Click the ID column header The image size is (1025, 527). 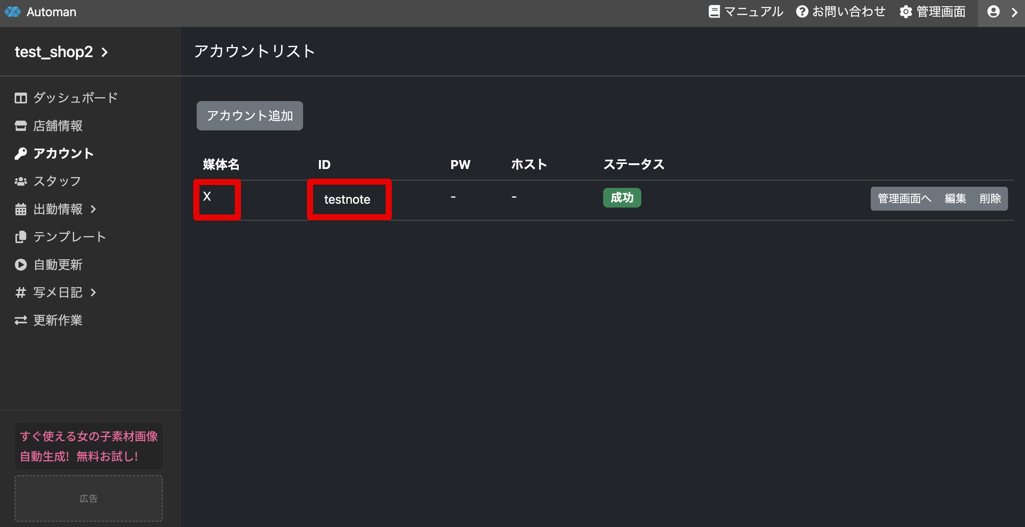[324, 165]
